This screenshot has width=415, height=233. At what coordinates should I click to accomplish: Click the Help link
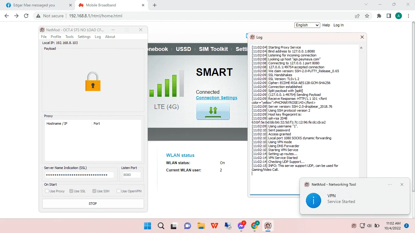click(326, 25)
